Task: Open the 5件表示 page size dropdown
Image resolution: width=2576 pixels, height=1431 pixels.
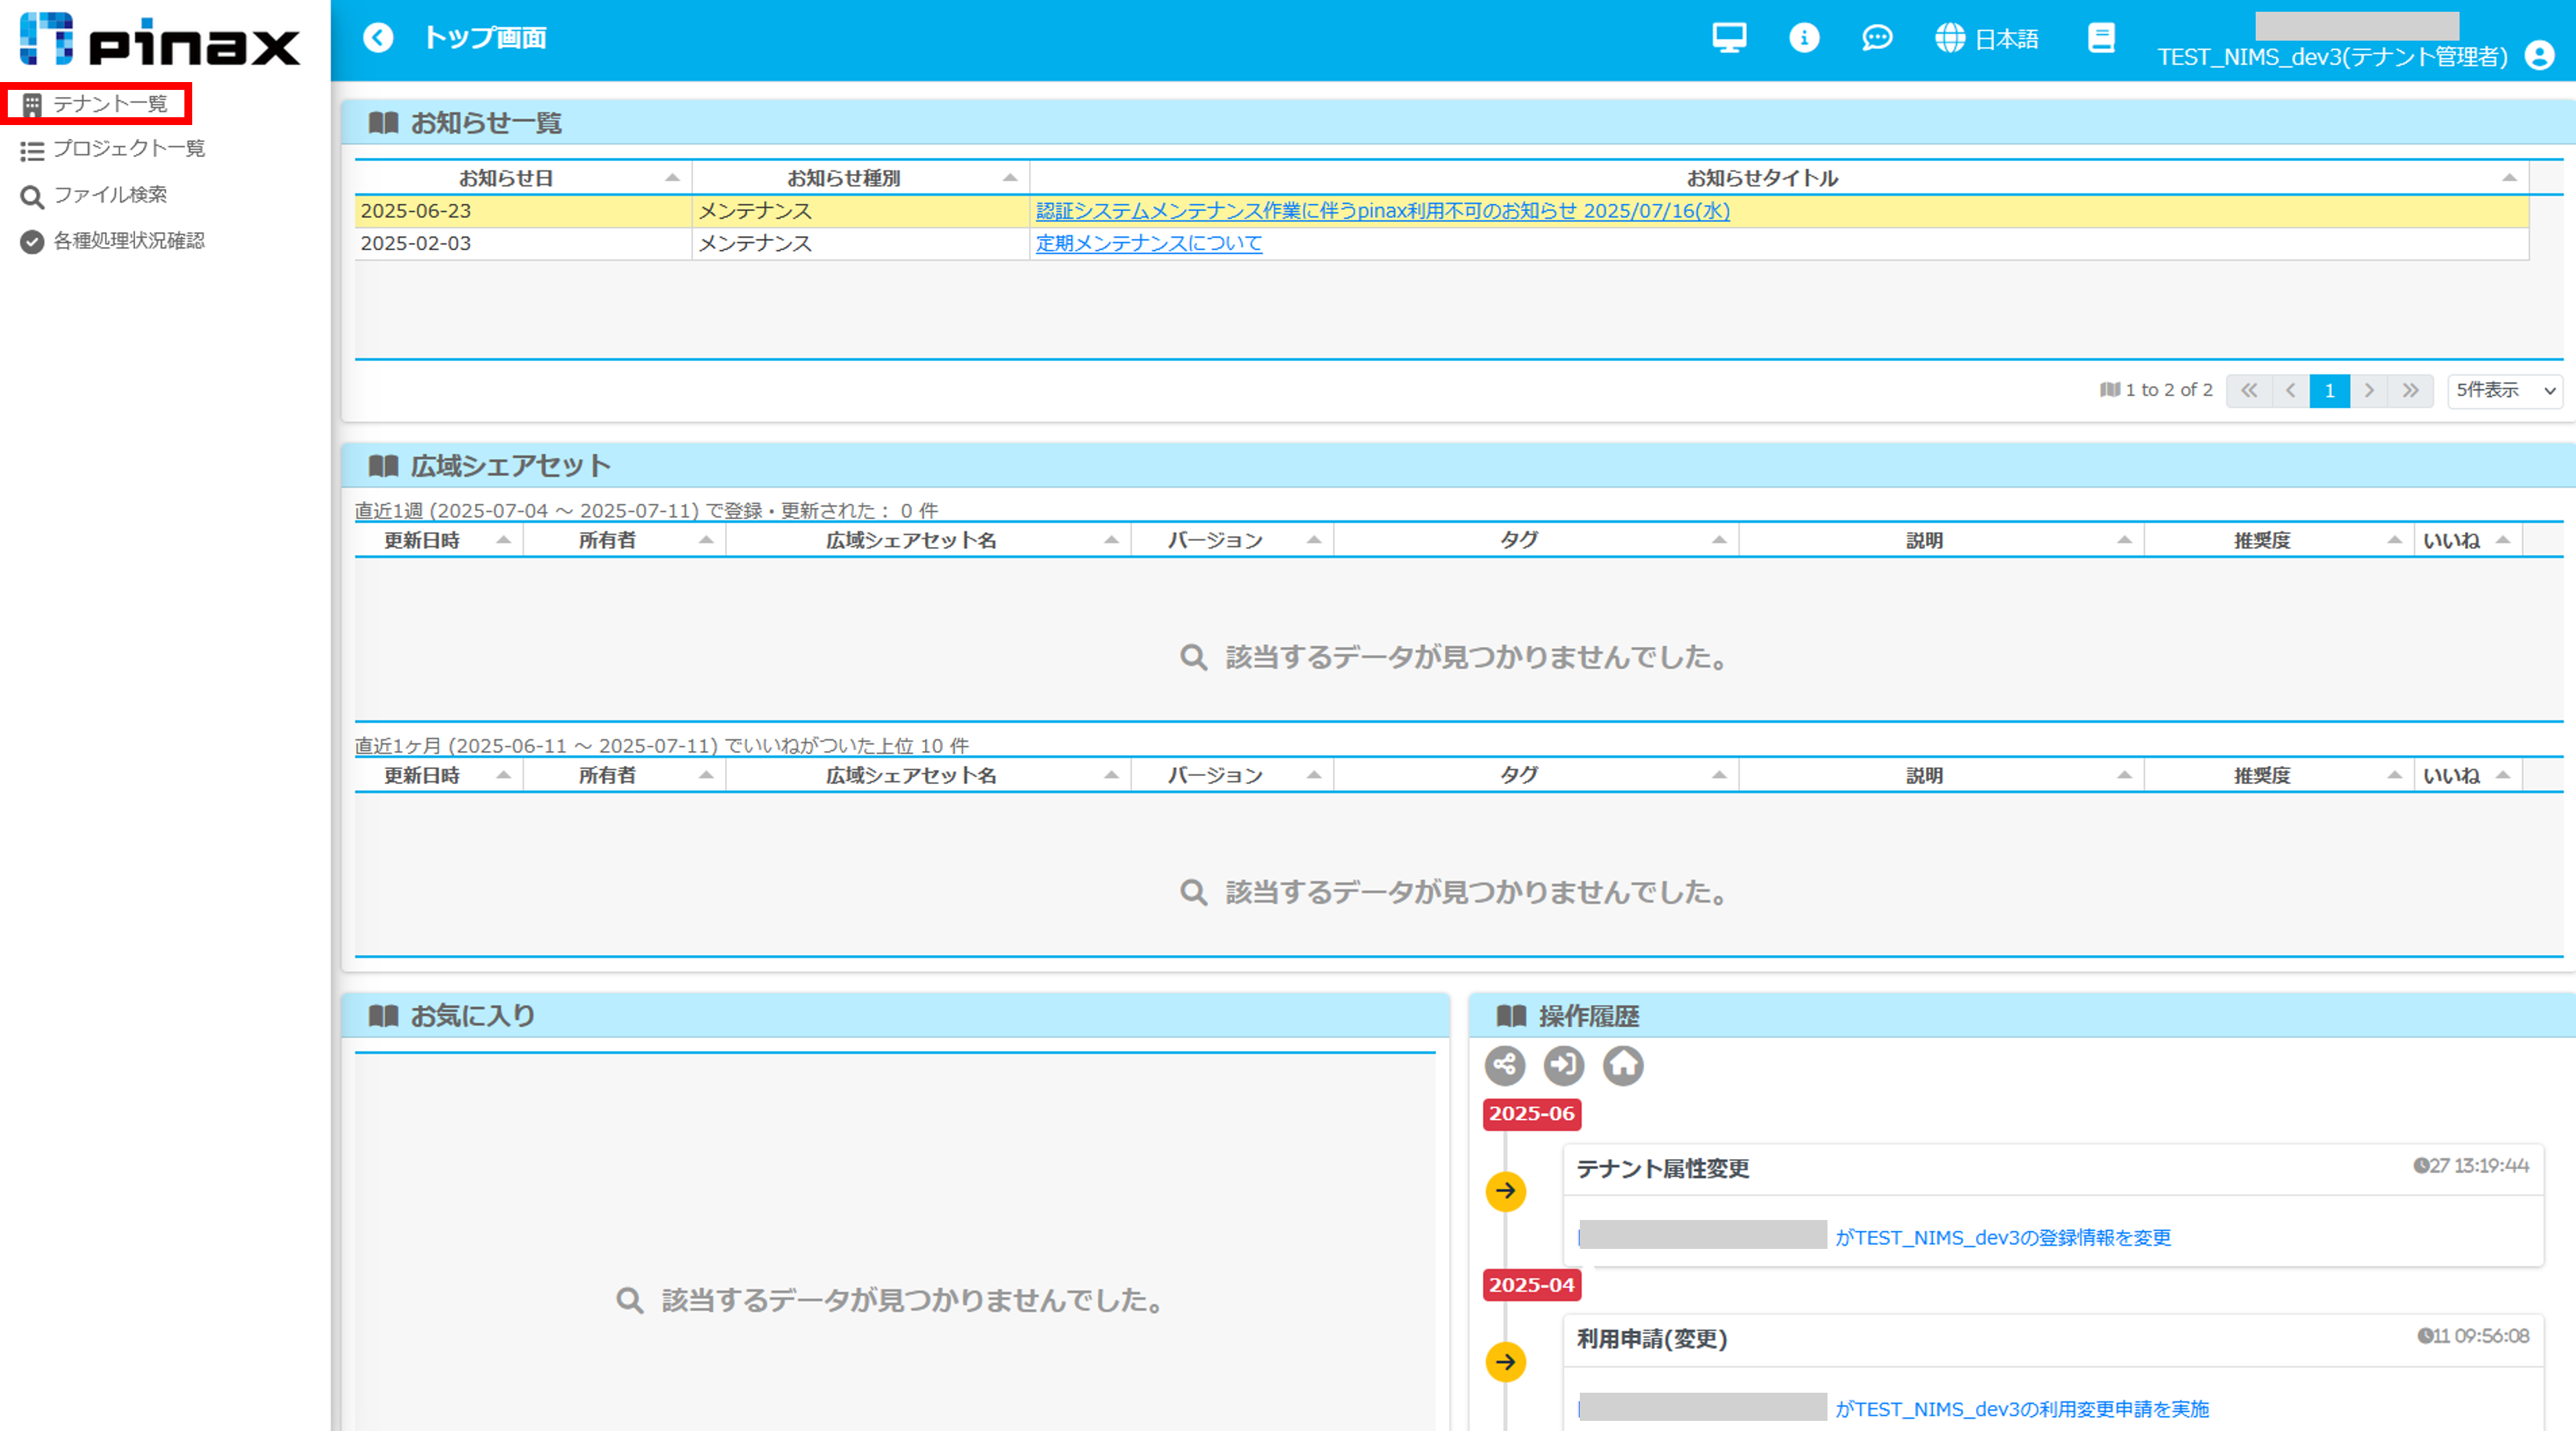Action: coord(2505,390)
